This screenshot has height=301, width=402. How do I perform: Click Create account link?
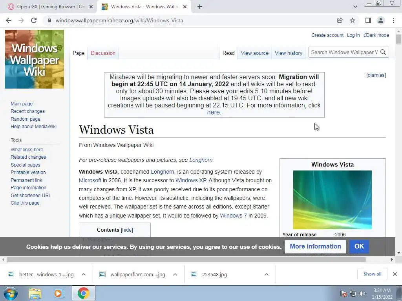click(x=327, y=35)
